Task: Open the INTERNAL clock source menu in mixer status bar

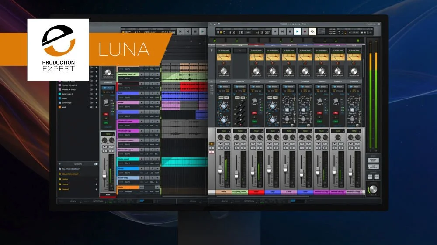Action: (x=249, y=201)
